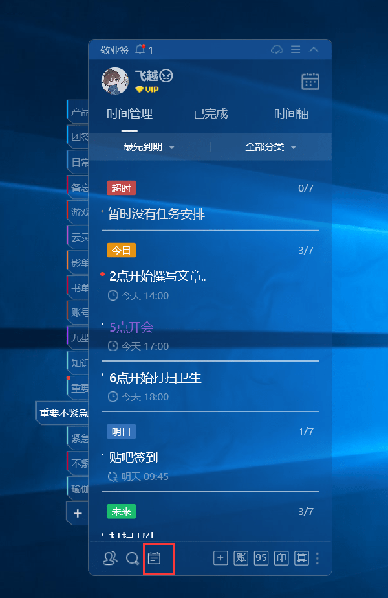Click the orange 今日 label
Viewport: 388px width, 598px height.
[121, 250]
